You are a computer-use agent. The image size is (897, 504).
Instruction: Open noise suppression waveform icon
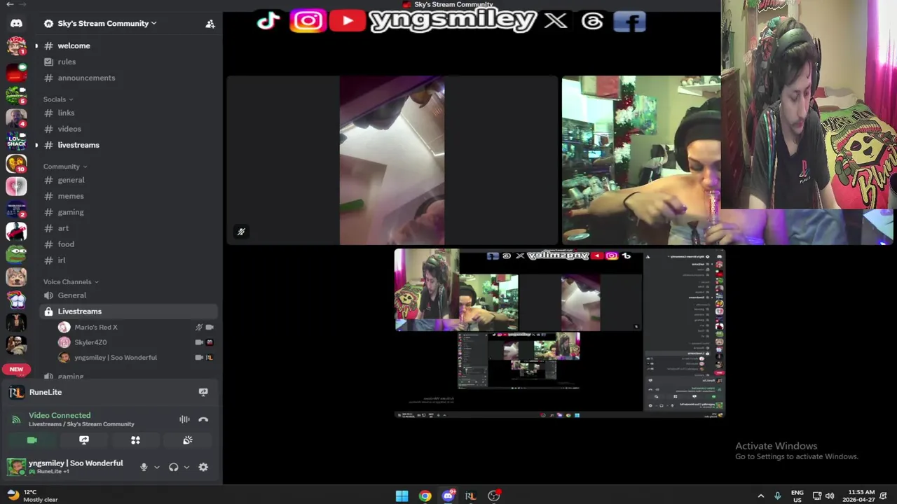point(184,419)
